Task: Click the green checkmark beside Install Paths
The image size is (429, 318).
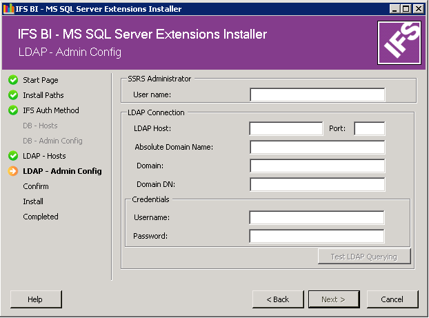Action: 13,95
